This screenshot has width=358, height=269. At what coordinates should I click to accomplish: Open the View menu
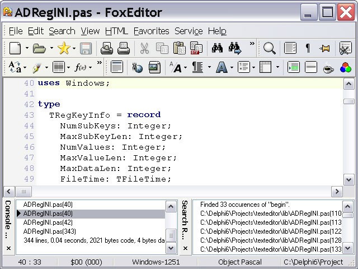90,31
